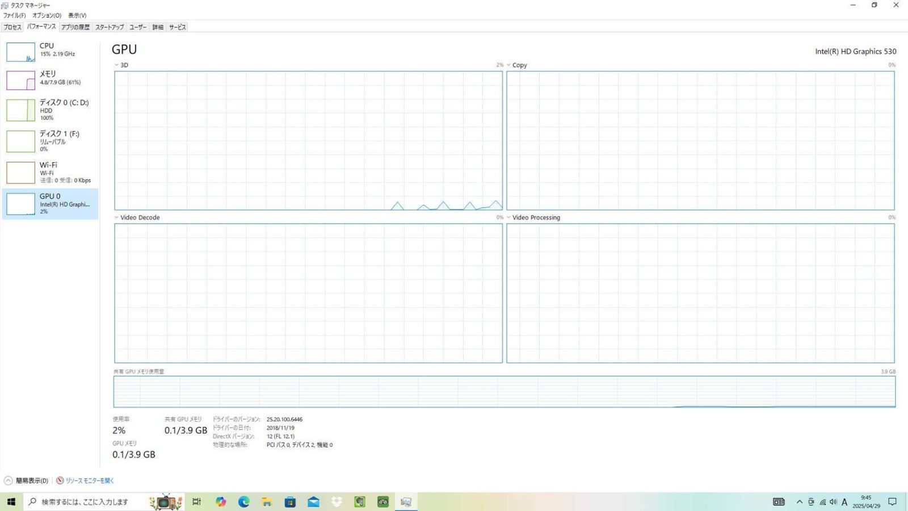Toggle the IME input mode A indicator

(x=844, y=502)
